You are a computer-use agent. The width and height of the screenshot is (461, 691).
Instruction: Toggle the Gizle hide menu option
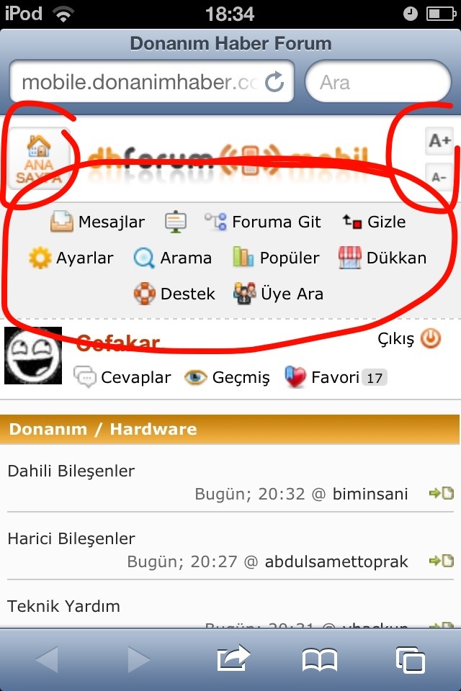[374, 222]
